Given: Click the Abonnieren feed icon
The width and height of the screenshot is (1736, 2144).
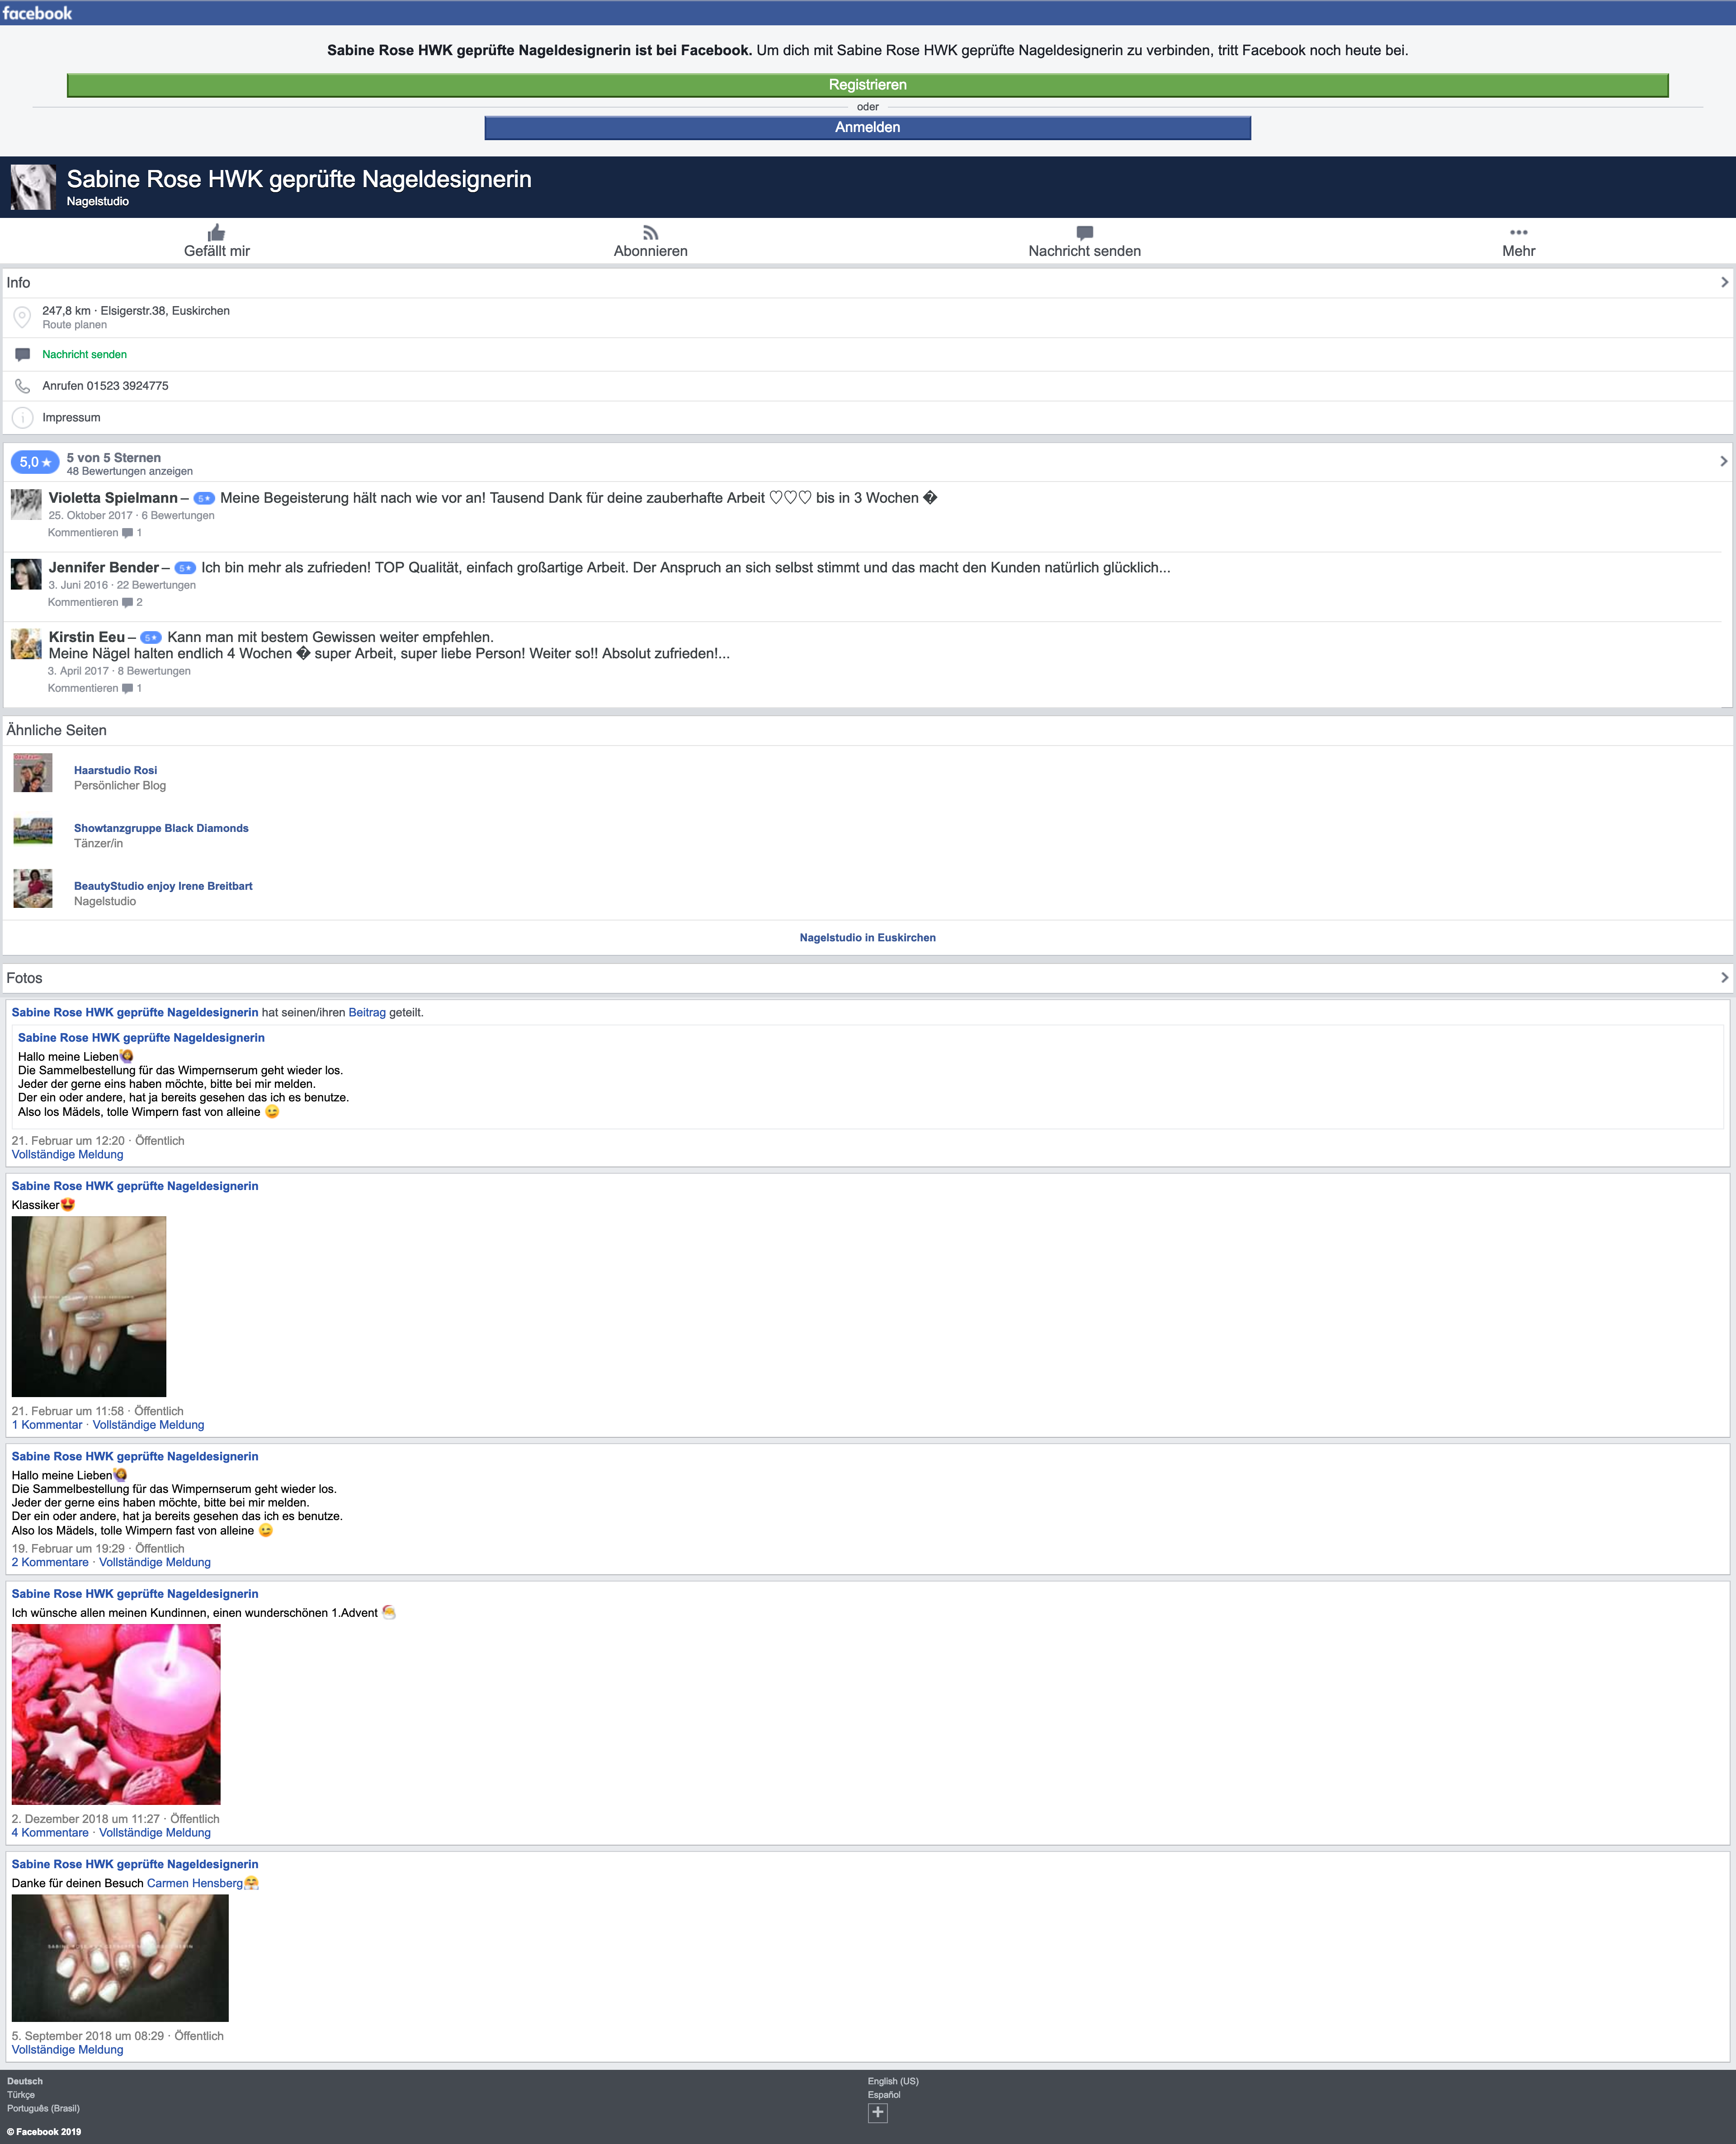Looking at the screenshot, I should 650,233.
